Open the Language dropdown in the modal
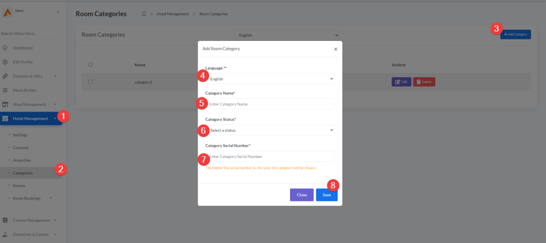This screenshot has width=546, height=243. (271, 79)
